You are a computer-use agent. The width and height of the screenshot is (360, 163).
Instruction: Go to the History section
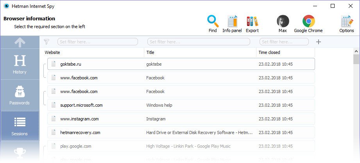tap(20, 64)
